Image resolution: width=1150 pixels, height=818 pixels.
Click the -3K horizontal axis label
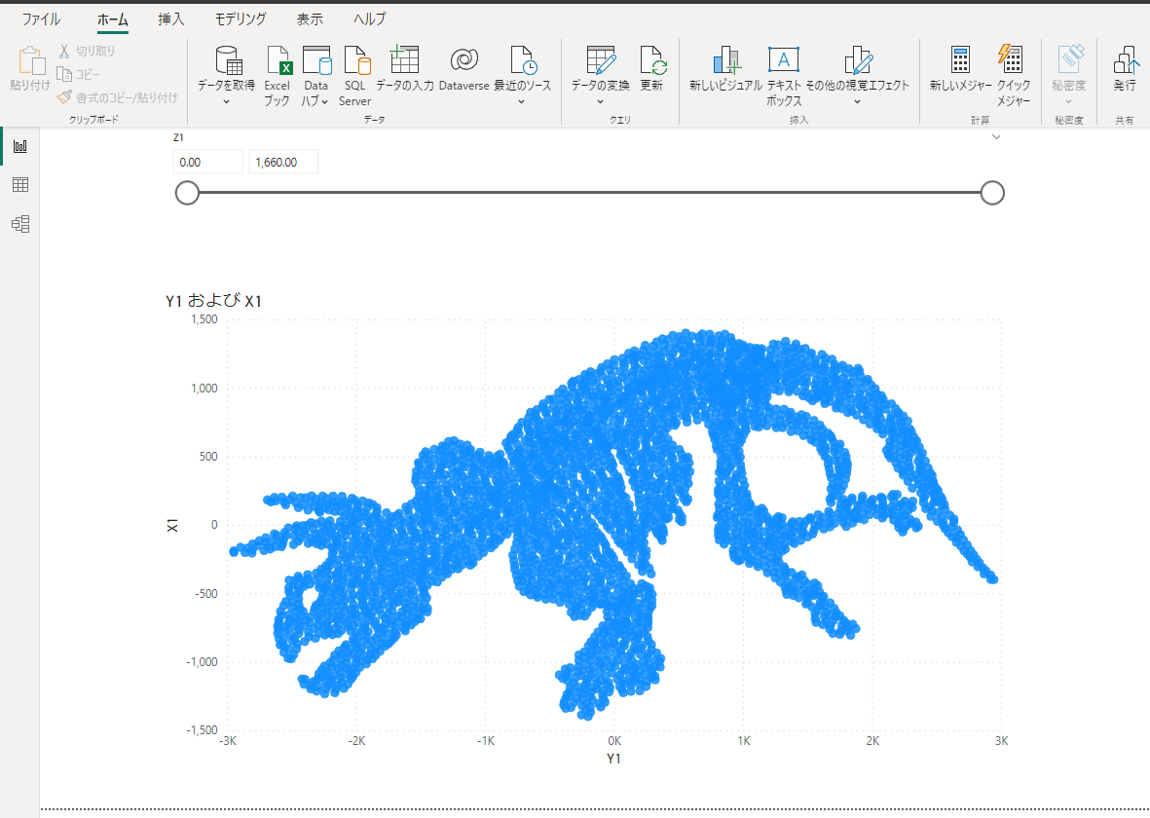(227, 741)
